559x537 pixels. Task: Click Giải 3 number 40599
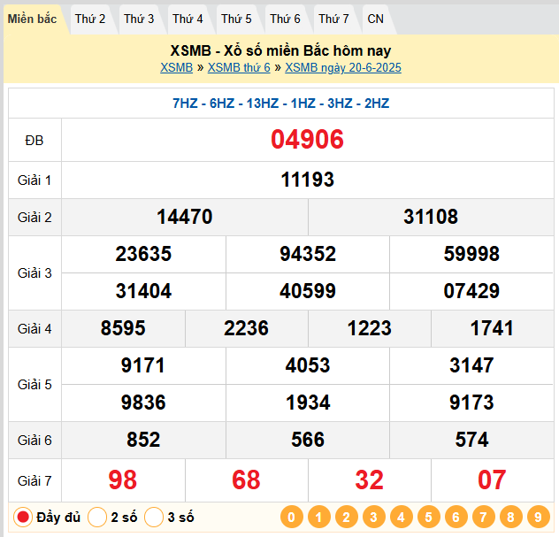308,291
